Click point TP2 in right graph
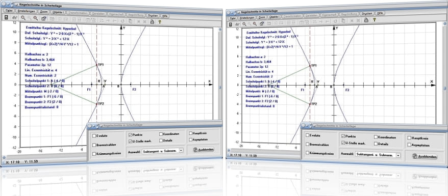448x196 pixels. [310, 104]
